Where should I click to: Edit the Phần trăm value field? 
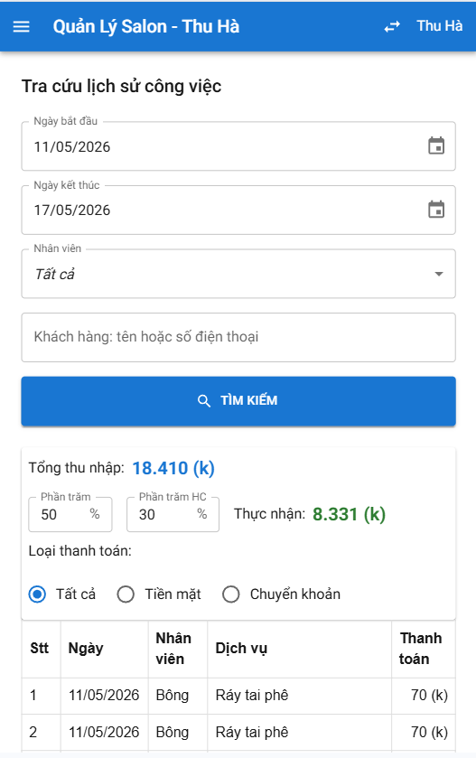tap(70, 514)
